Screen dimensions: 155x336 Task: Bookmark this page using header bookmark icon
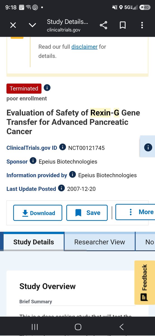pyautogui.click(x=123, y=25)
